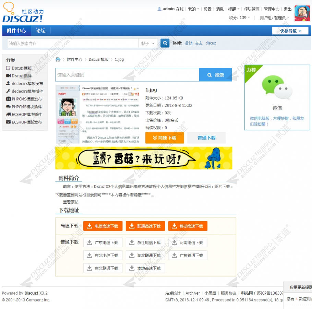
Task: Open the admin user avatar
Action: click(x=302, y=13)
